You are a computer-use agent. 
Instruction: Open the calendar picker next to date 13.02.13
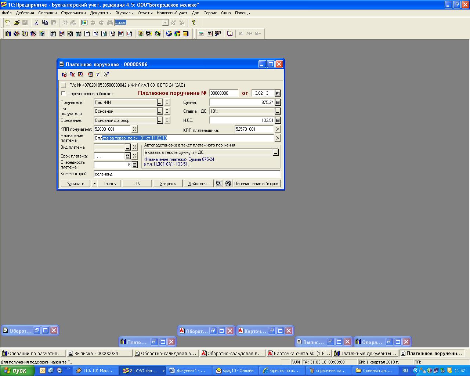(x=278, y=93)
